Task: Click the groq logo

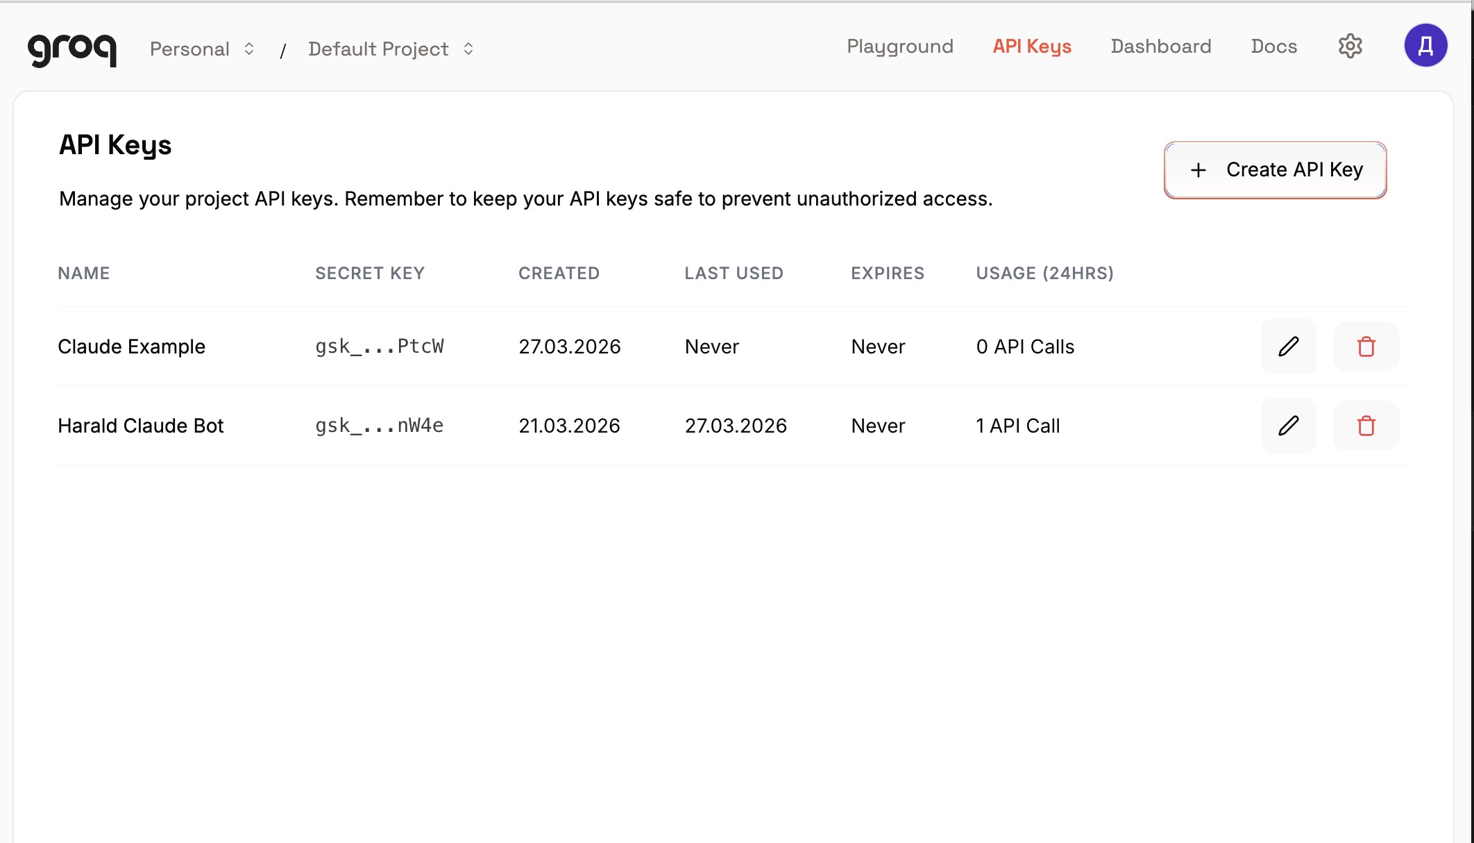Action: 72,49
